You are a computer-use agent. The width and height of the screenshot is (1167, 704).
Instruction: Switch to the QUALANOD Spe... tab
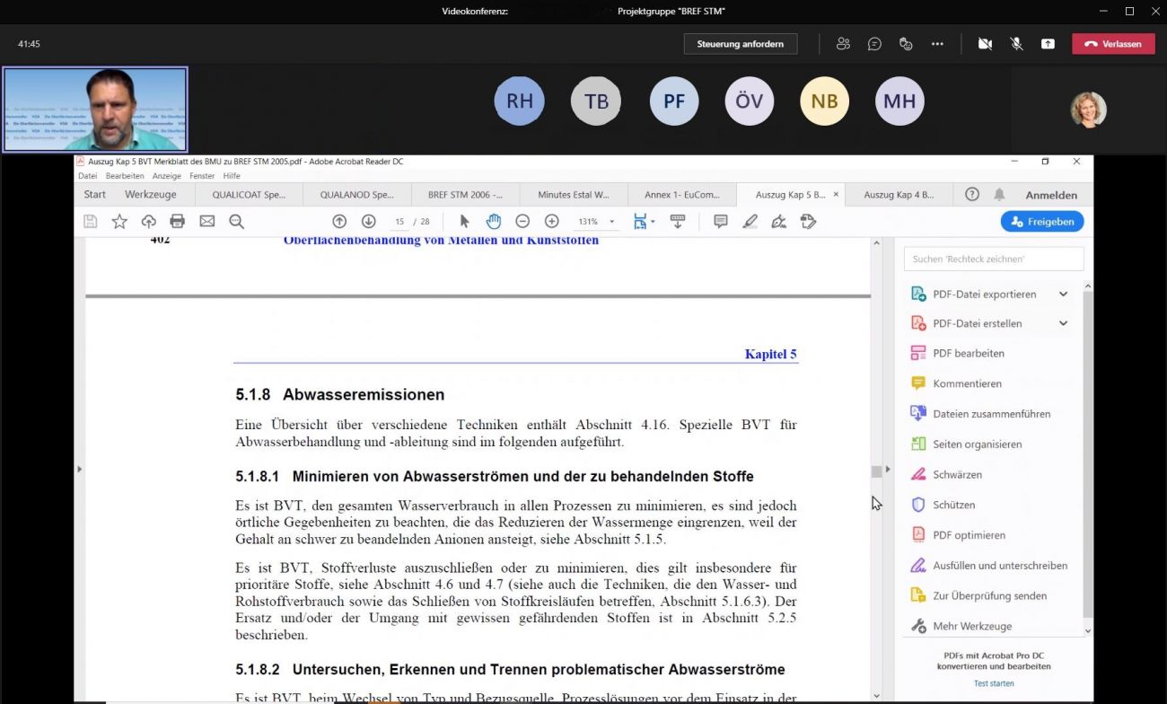[x=356, y=194]
